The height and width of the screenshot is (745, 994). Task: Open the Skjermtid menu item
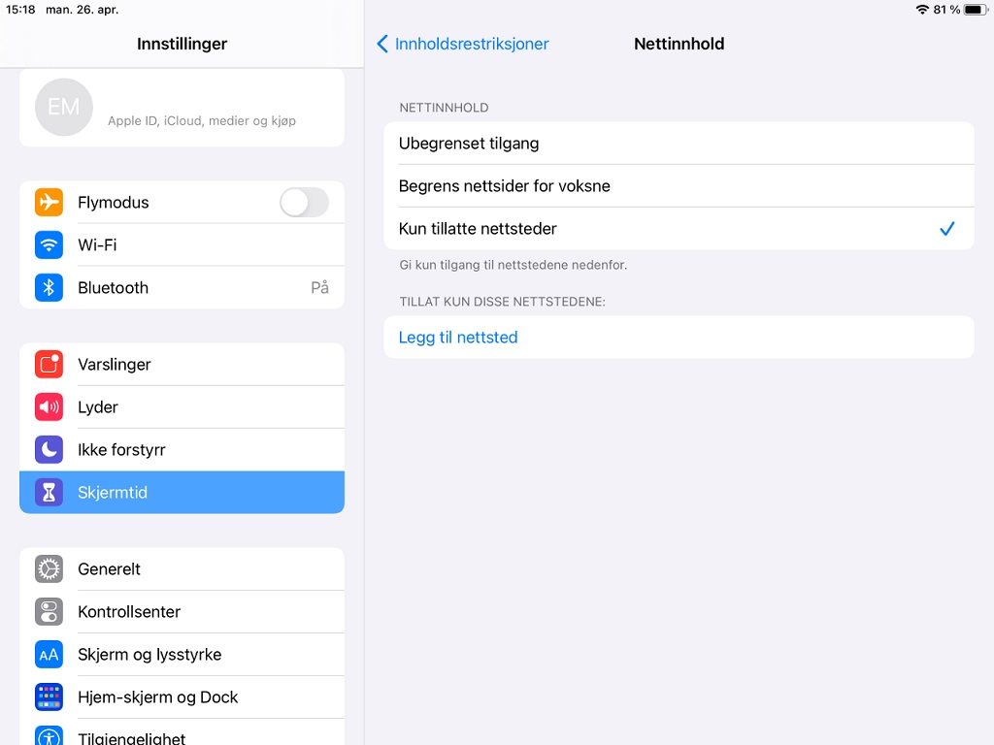182,492
